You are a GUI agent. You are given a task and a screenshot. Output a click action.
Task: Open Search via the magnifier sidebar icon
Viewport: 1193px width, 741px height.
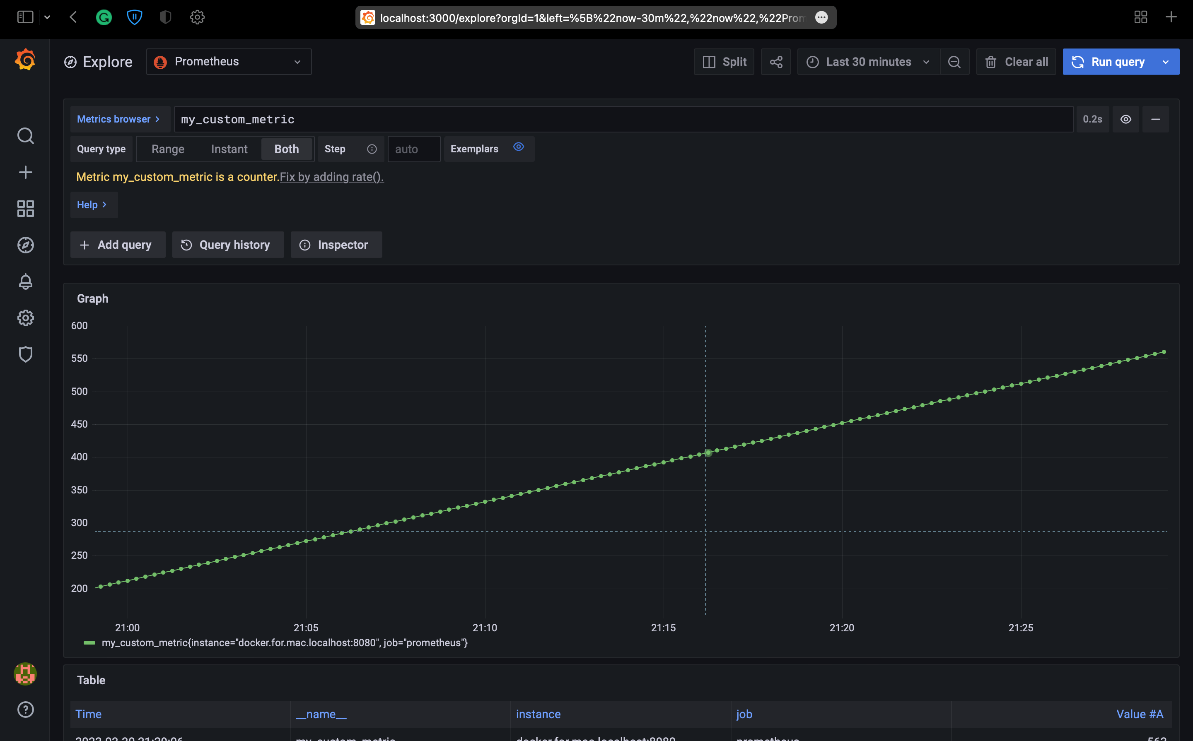tap(25, 136)
